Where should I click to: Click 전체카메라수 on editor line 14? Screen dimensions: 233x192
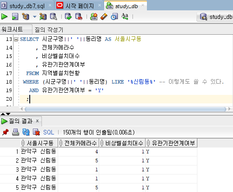58,48
